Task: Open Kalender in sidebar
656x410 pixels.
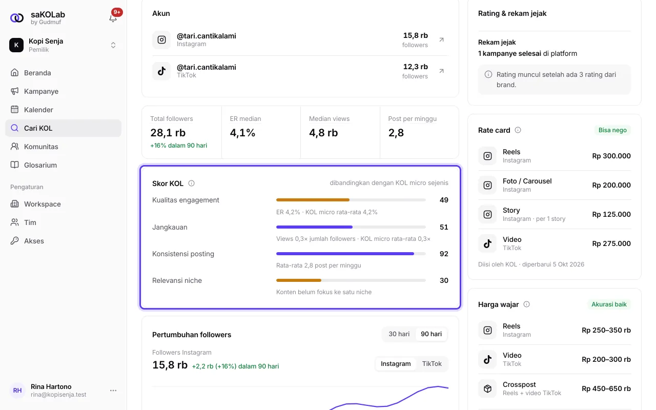Action: [63, 110]
